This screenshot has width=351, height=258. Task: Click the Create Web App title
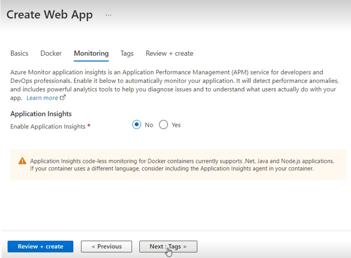[49, 15]
